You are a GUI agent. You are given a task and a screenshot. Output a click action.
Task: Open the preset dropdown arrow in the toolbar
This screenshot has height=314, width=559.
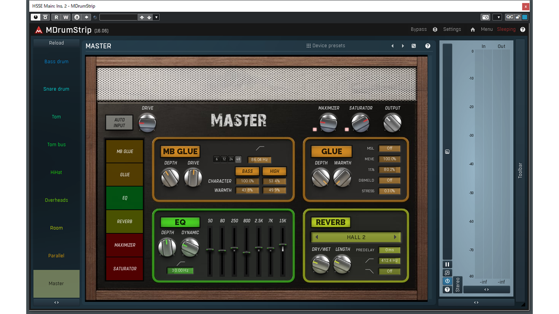click(156, 17)
